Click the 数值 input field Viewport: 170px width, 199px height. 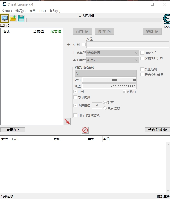coord(128,45)
